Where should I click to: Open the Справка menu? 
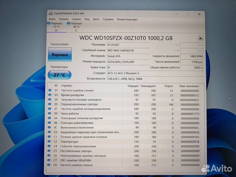click(x=108, y=19)
